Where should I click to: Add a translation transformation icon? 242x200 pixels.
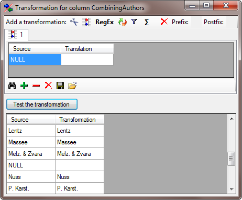pos(86,22)
